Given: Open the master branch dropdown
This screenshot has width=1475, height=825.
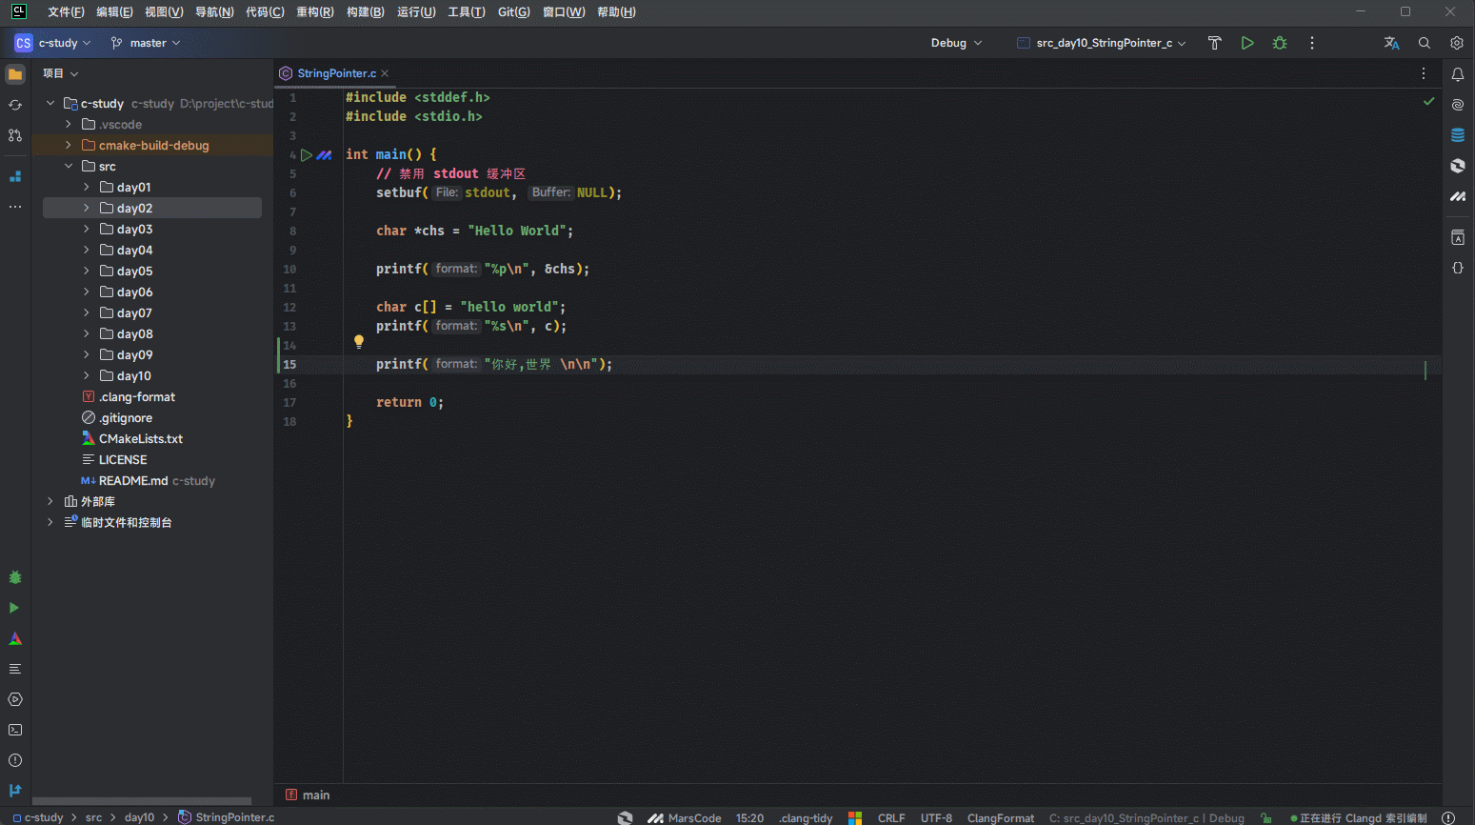Looking at the screenshot, I should pos(146,43).
